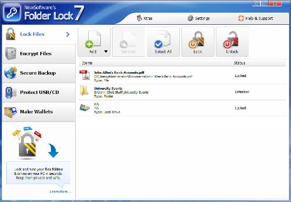Click Select All in the toolbar
Viewport: 291px width, 202px height.
click(x=163, y=42)
